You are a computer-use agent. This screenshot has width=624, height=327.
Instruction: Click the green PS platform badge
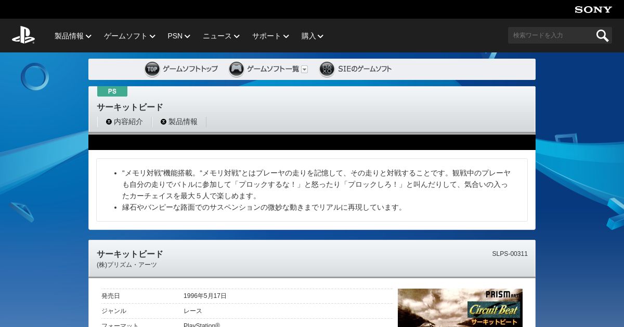tap(112, 91)
